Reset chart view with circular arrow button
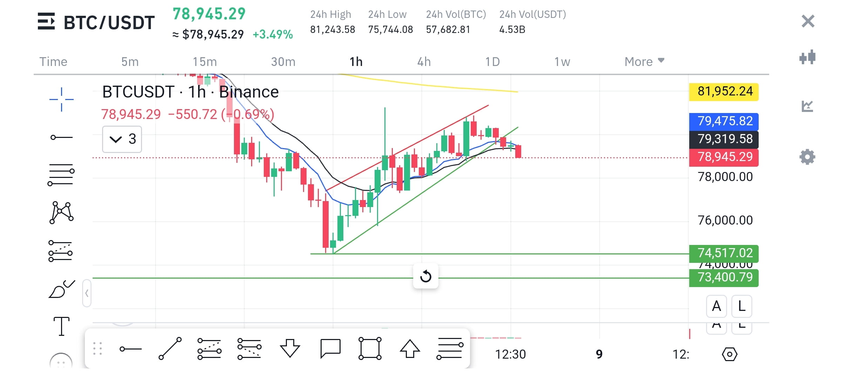The image size is (846, 379). 426,276
